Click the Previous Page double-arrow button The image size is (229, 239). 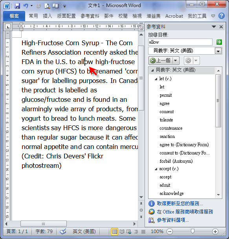click(x=141, y=203)
